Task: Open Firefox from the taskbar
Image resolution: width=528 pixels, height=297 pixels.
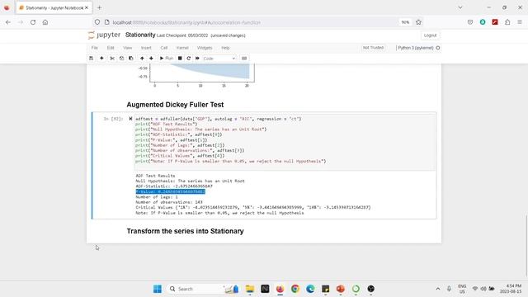Action: pyautogui.click(x=280, y=289)
